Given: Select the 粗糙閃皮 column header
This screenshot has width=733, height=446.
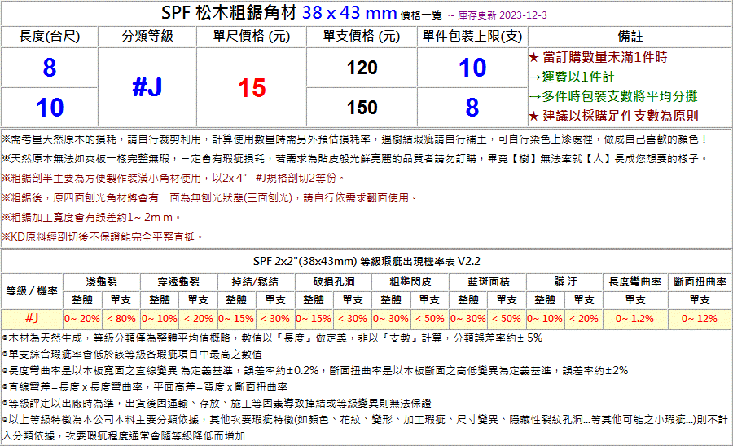Looking at the screenshot, I should click(410, 282).
